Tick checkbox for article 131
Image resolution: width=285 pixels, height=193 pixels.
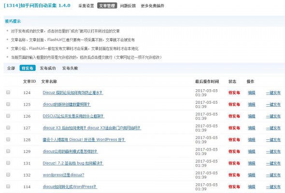coord(8,163)
